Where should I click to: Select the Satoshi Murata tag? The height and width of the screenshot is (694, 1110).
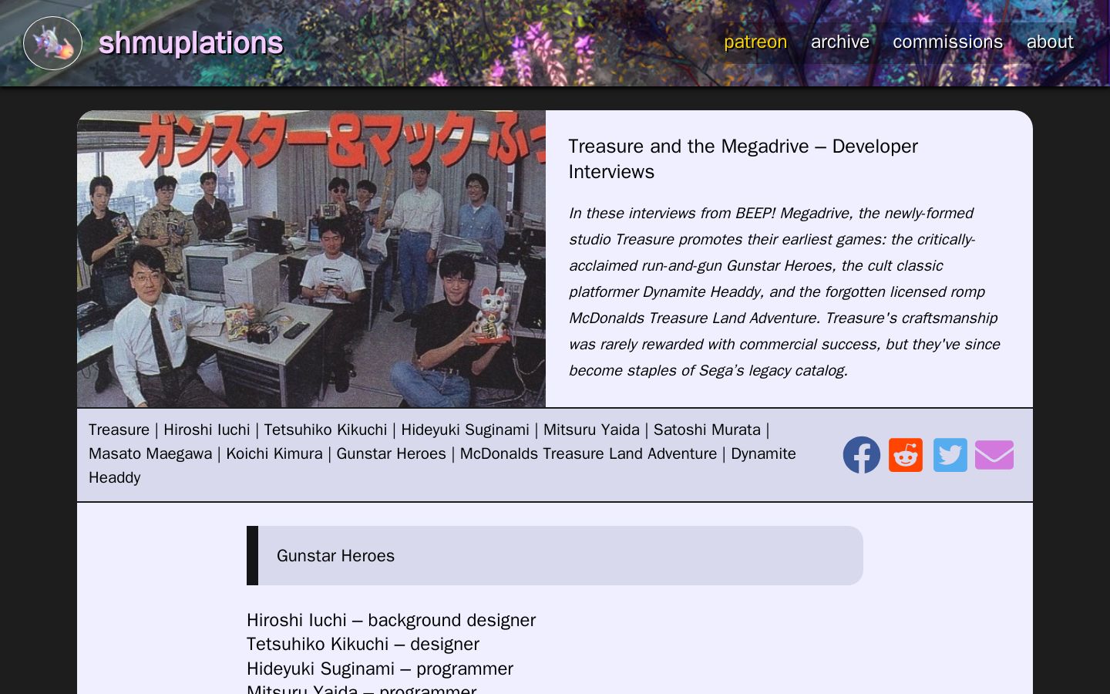point(707,430)
